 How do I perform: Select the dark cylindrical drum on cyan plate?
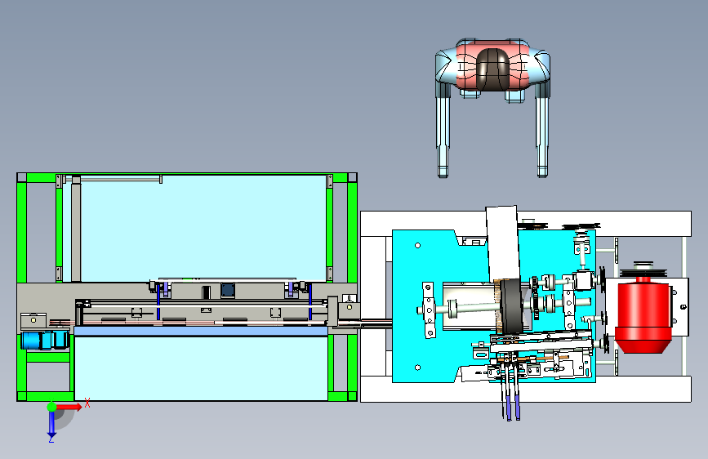point(511,307)
